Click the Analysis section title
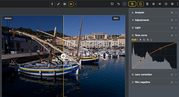 pos(140,12)
